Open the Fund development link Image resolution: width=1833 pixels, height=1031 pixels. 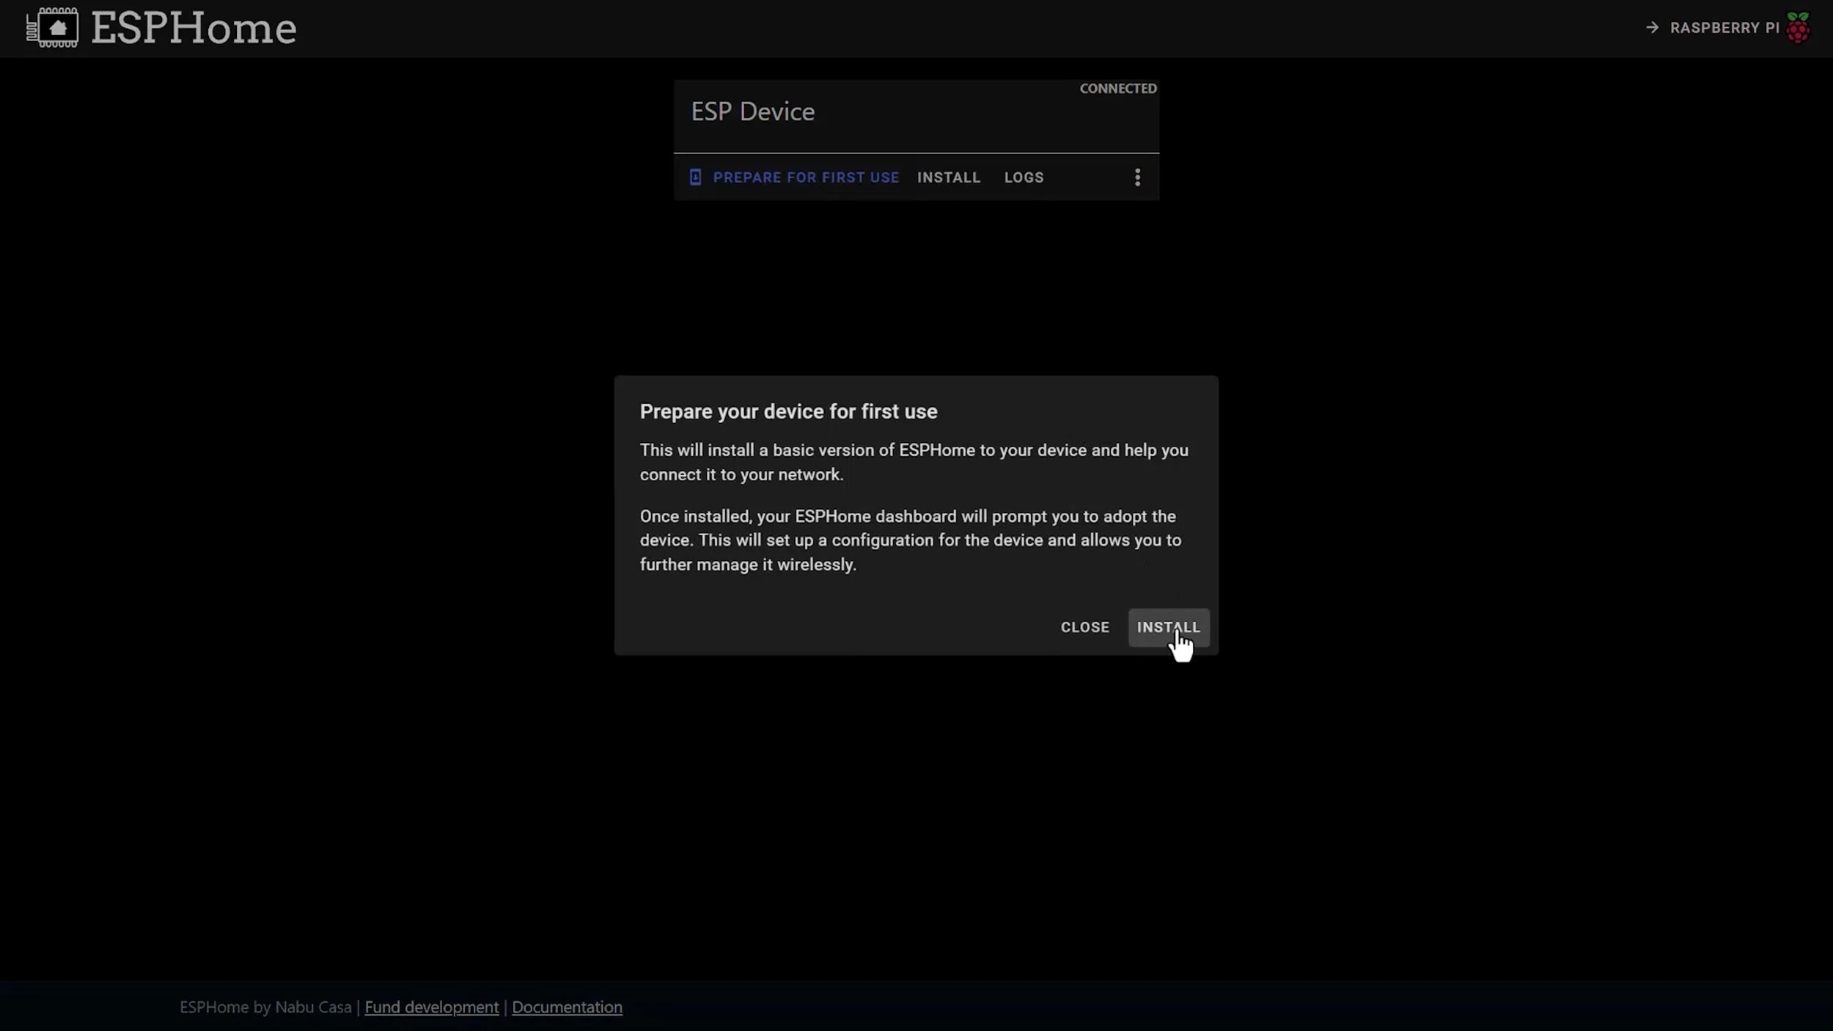point(431,1007)
